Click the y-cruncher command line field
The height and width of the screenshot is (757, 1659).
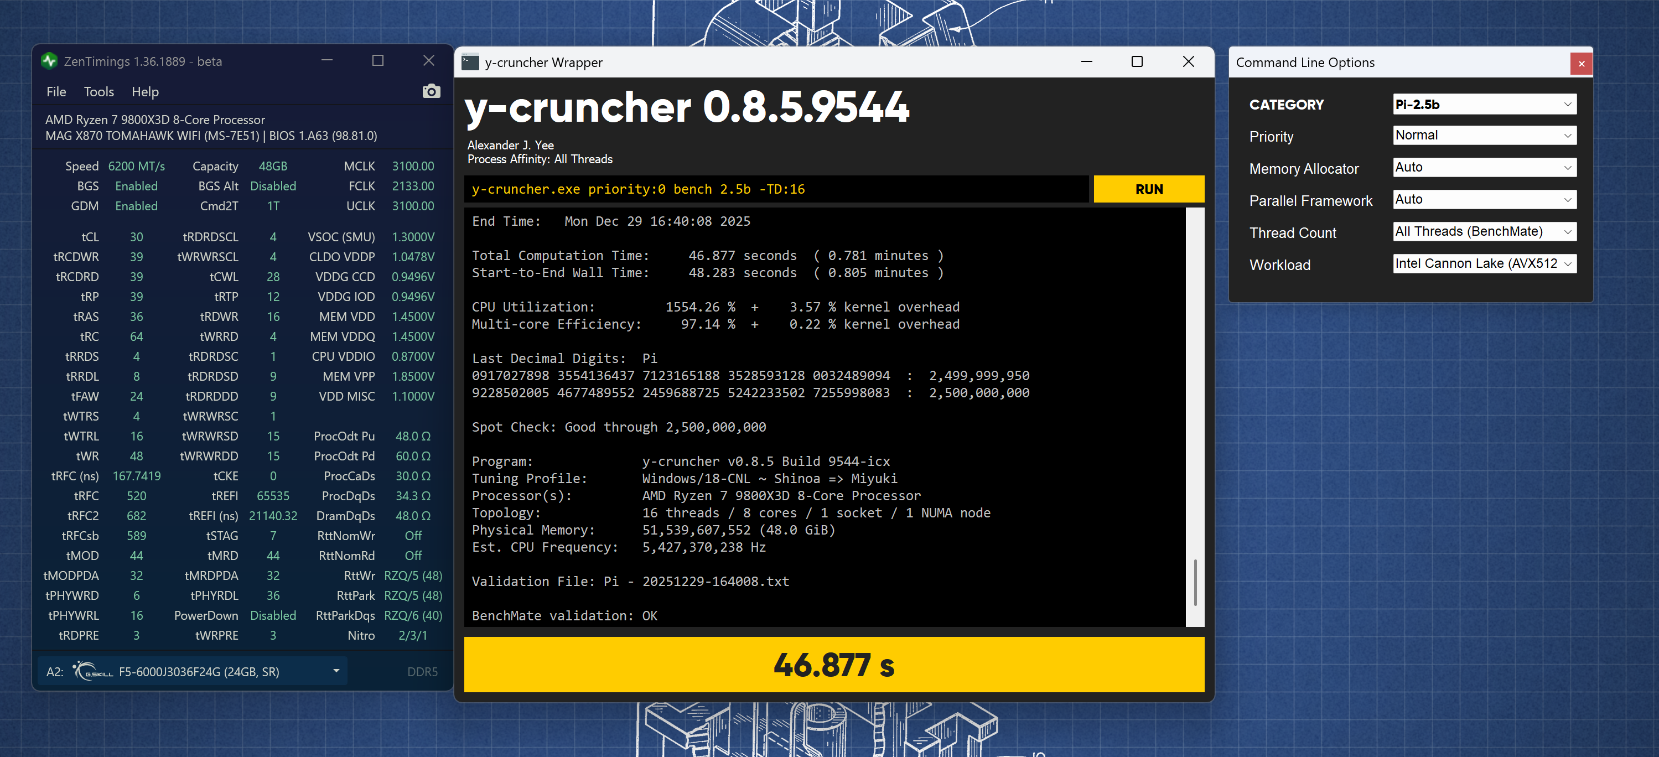[776, 189]
